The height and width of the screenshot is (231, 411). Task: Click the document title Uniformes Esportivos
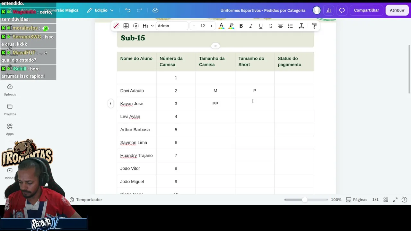263,10
